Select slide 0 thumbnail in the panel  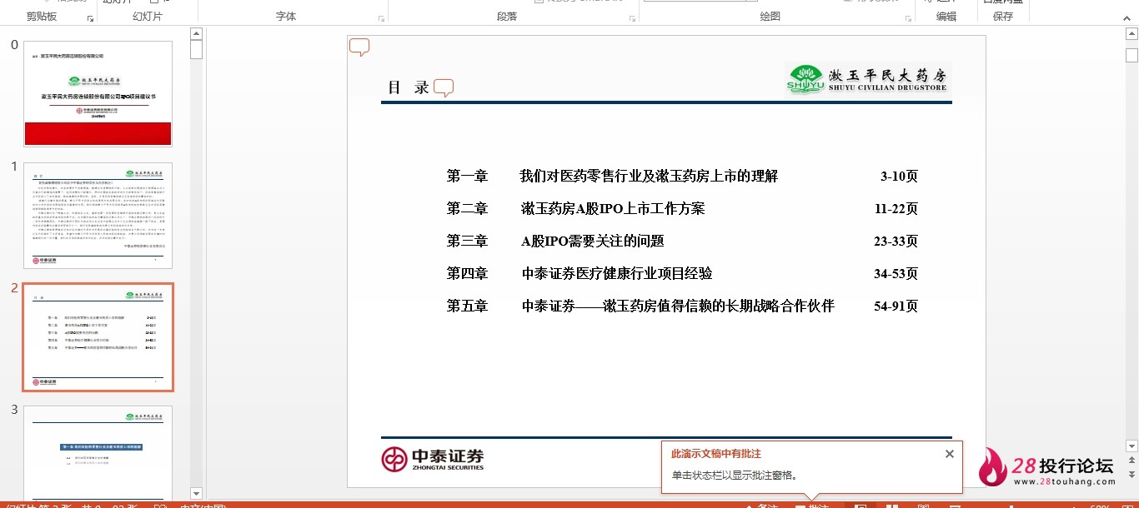98,93
